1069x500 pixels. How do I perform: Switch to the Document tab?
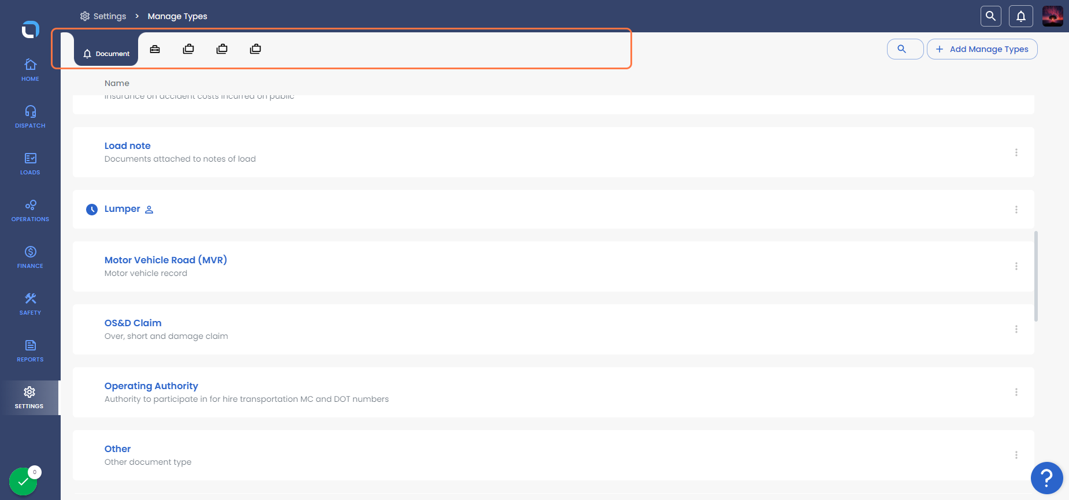(x=106, y=50)
